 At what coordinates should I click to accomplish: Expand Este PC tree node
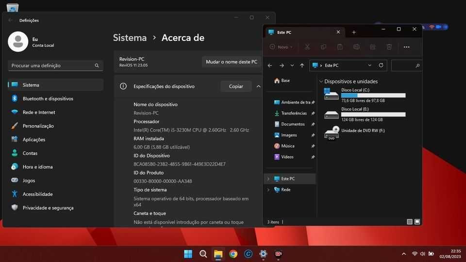coord(268,179)
